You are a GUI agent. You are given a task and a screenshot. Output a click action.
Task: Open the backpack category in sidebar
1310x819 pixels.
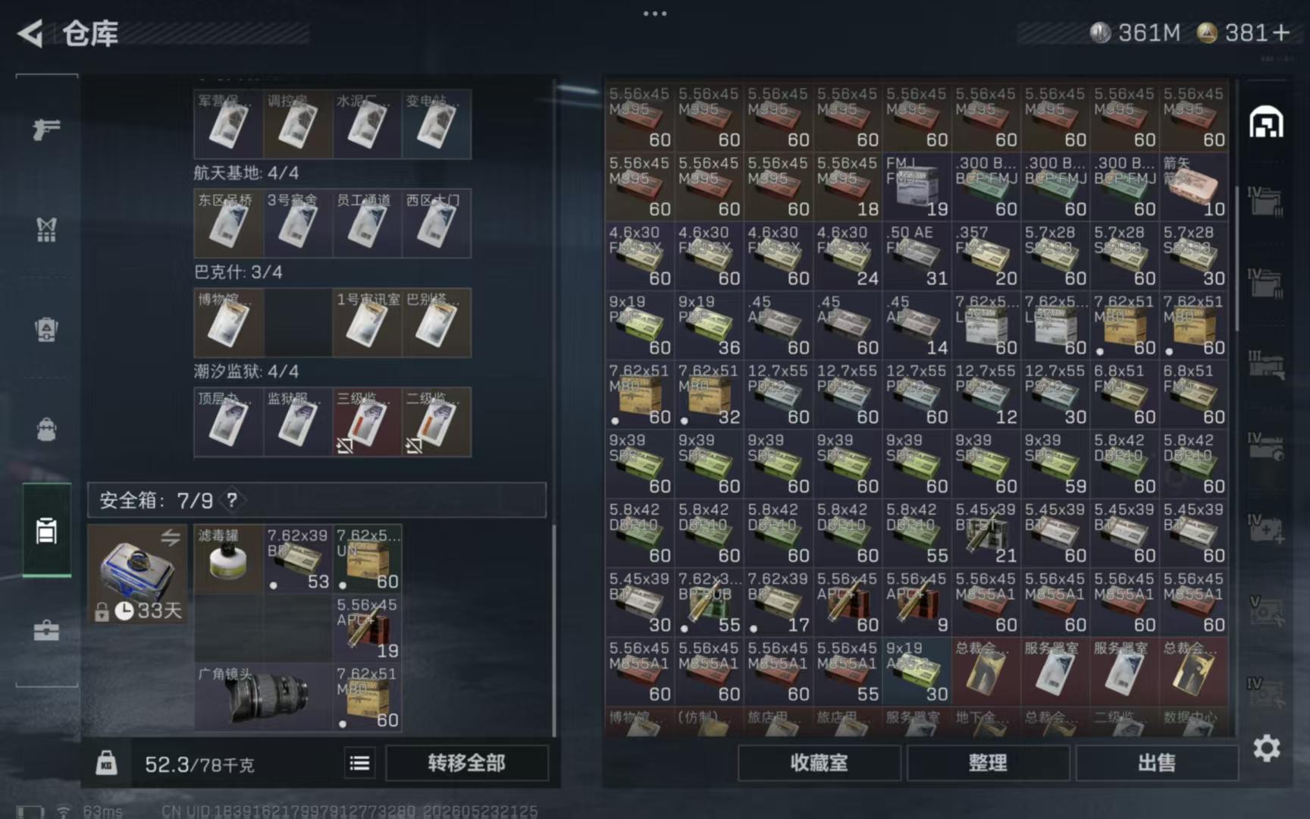[46, 429]
